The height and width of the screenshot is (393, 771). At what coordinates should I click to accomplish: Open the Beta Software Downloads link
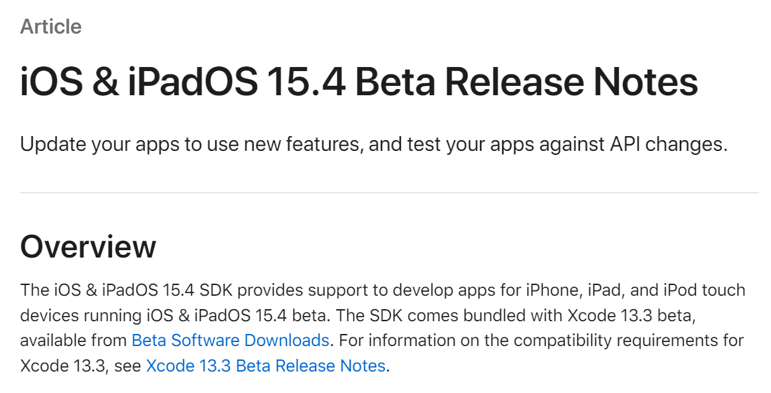tap(230, 340)
